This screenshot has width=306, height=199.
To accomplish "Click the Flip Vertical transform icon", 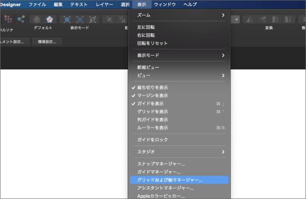I will (263, 19).
